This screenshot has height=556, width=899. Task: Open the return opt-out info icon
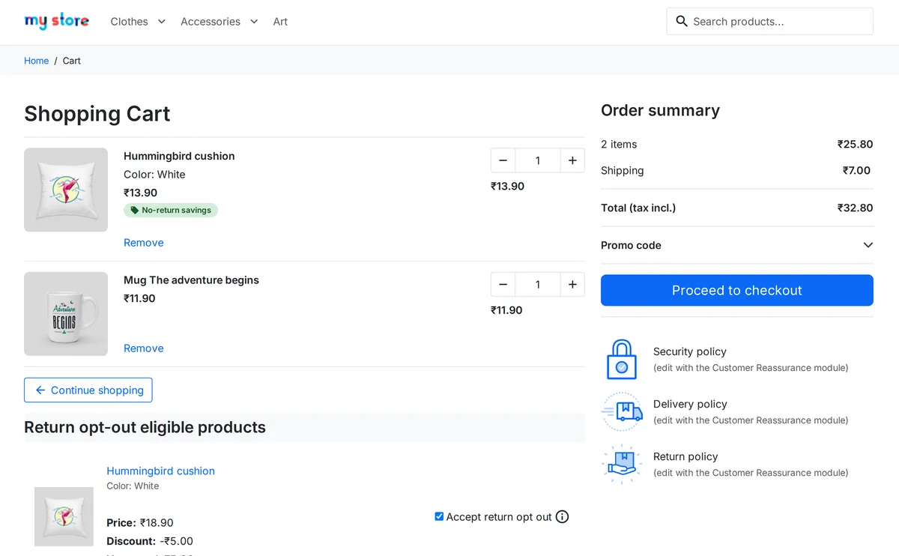[x=563, y=517]
